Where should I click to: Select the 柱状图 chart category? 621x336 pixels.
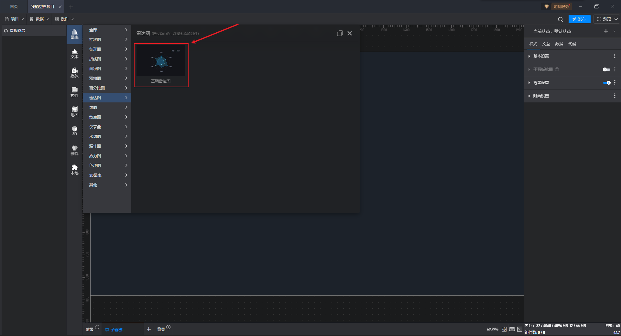107,39
